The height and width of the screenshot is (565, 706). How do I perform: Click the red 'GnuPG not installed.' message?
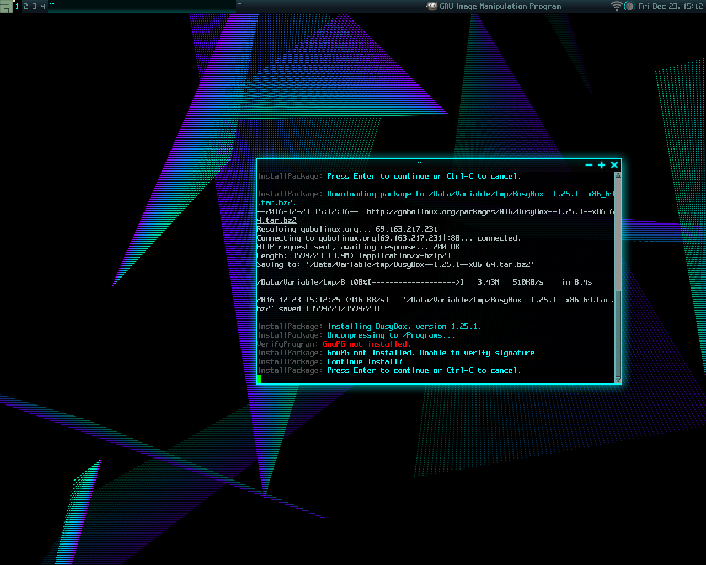tap(367, 344)
